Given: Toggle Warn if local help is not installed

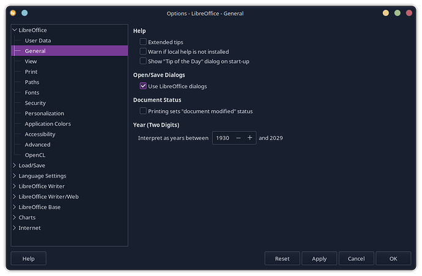Looking at the screenshot, I should (x=143, y=51).
